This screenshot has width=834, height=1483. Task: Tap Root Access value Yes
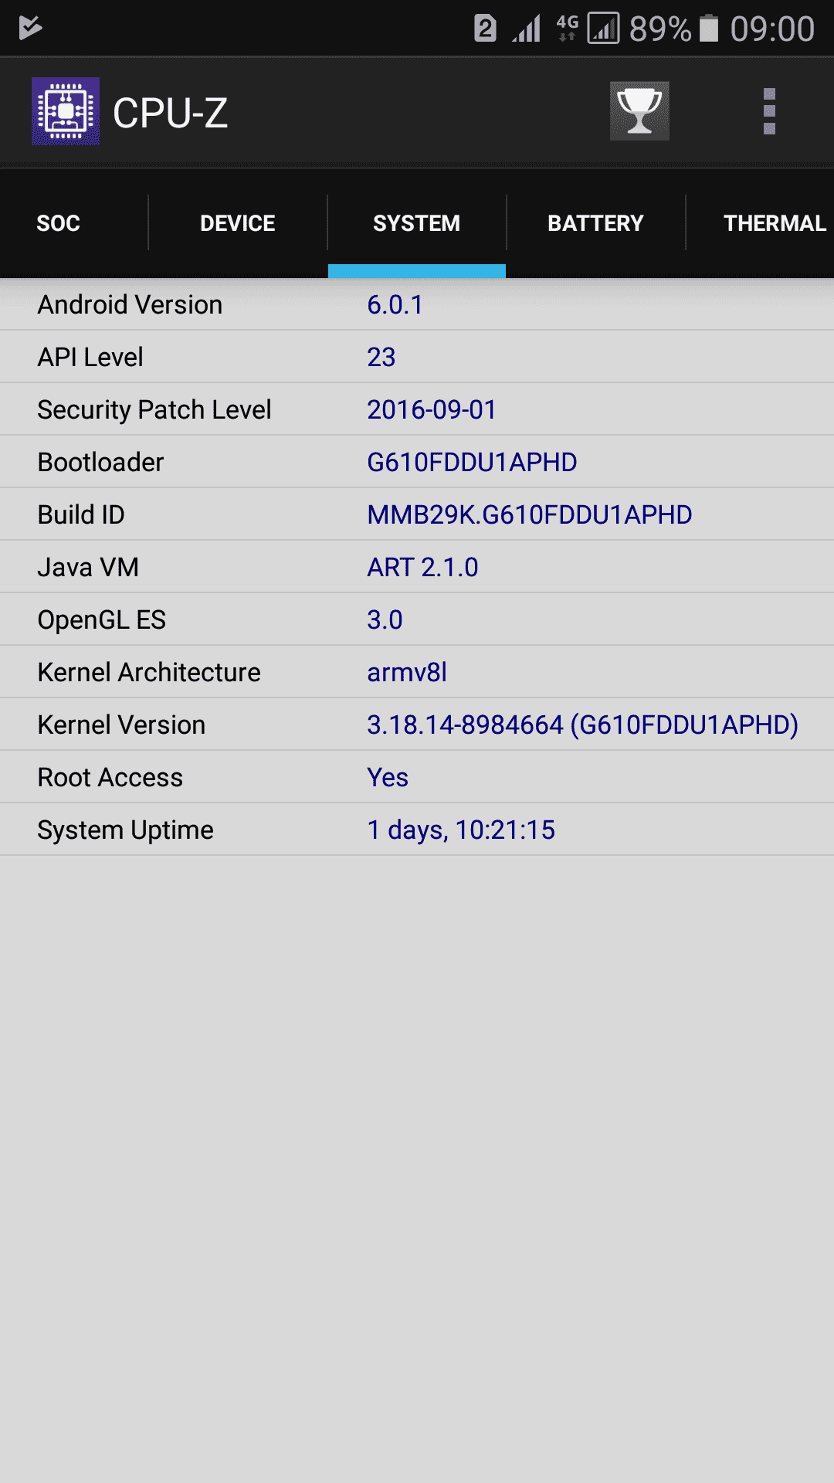[x=388, y=777]
